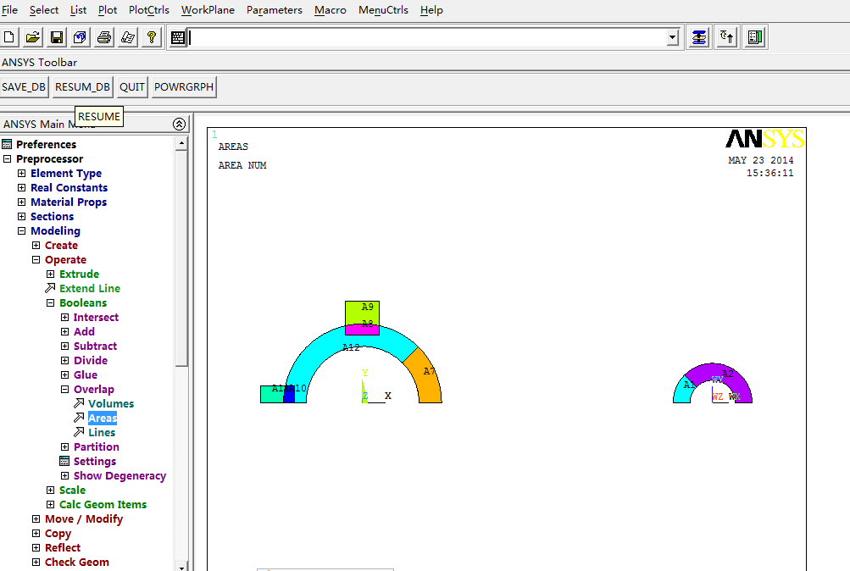Click the Preferences icon in main menu
850x571 pixels.
click(7, 144)
